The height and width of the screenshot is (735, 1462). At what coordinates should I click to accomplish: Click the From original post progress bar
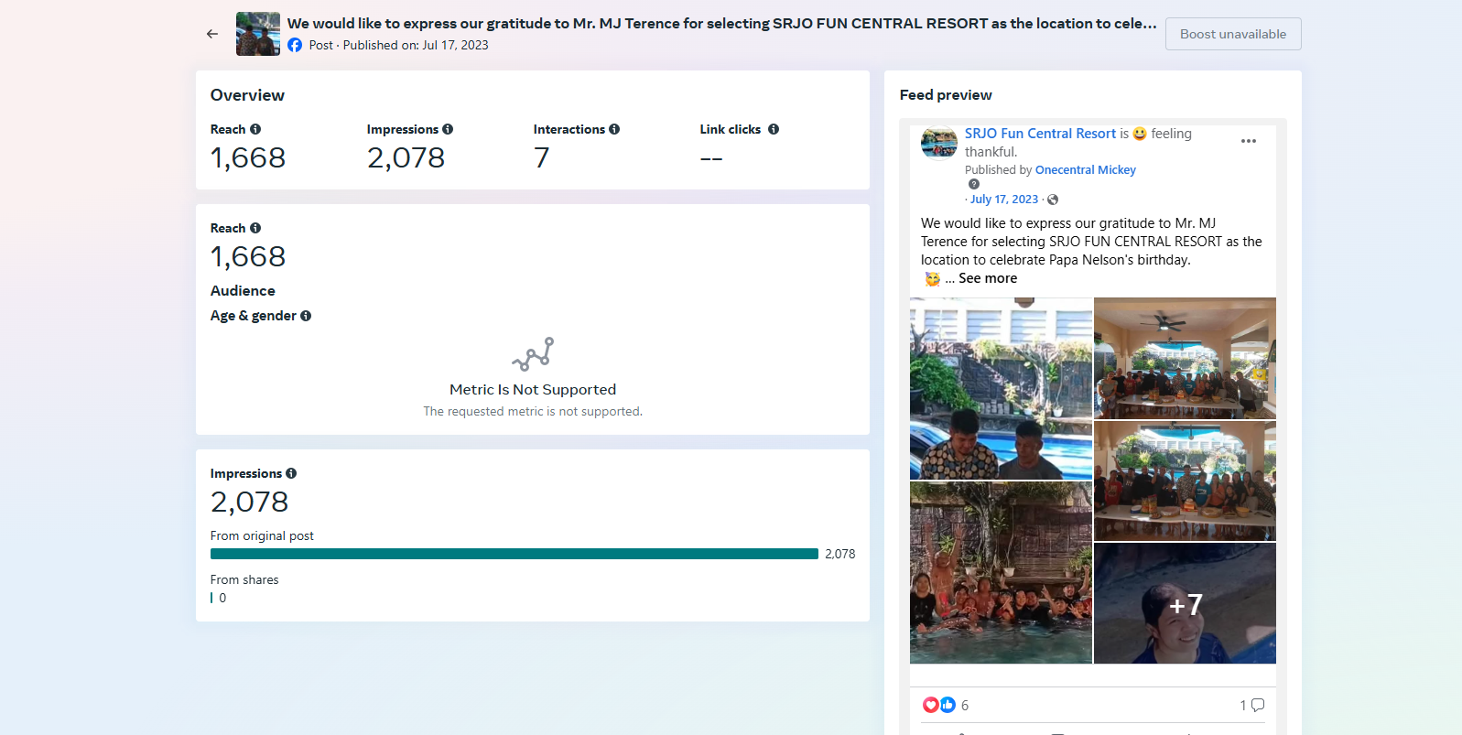[514, 554]
